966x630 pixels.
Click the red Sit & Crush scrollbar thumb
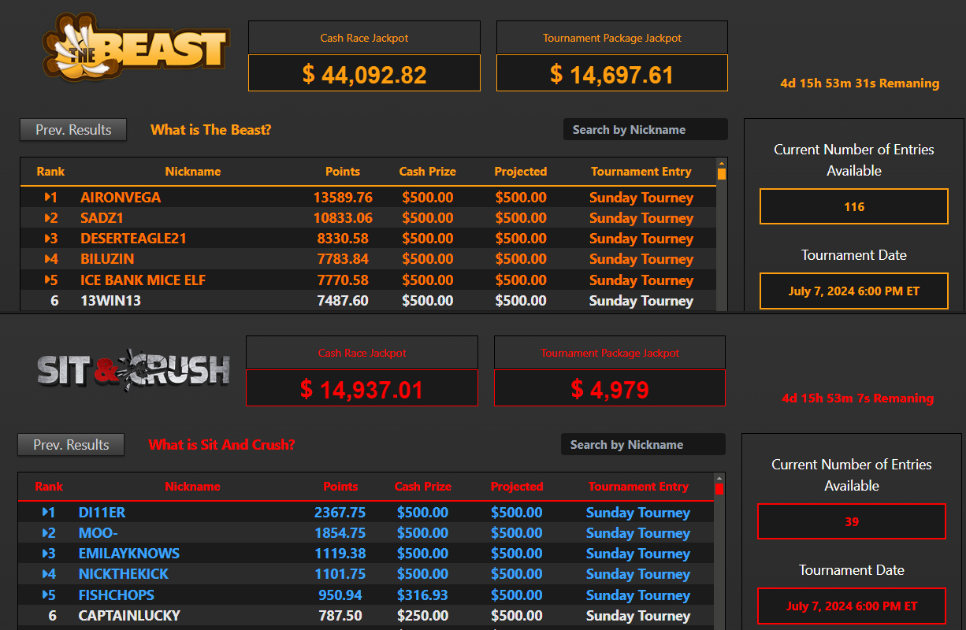pyautogui.click(x=719, y=489)
